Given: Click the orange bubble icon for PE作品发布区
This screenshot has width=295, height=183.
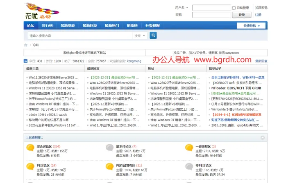Looking at the screenshot, I should (110, 167).
